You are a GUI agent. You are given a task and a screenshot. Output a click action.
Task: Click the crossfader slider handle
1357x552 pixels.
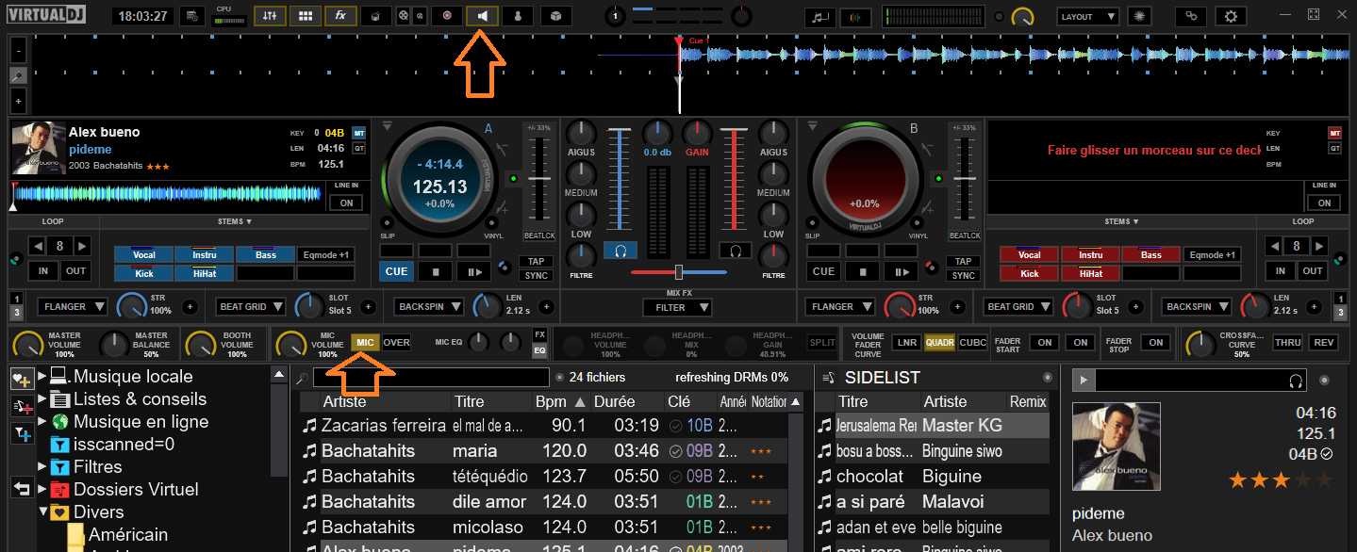678,272
